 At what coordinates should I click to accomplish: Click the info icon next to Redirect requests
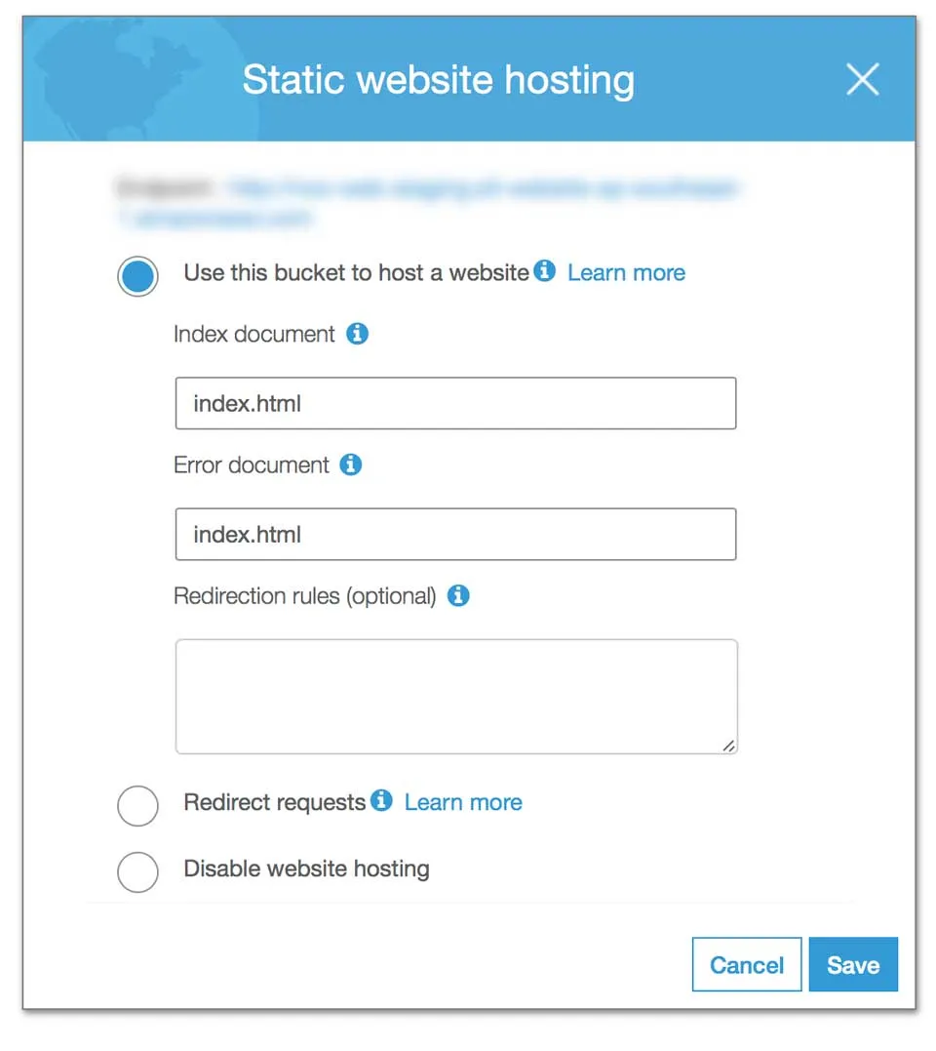coord(382,801)
